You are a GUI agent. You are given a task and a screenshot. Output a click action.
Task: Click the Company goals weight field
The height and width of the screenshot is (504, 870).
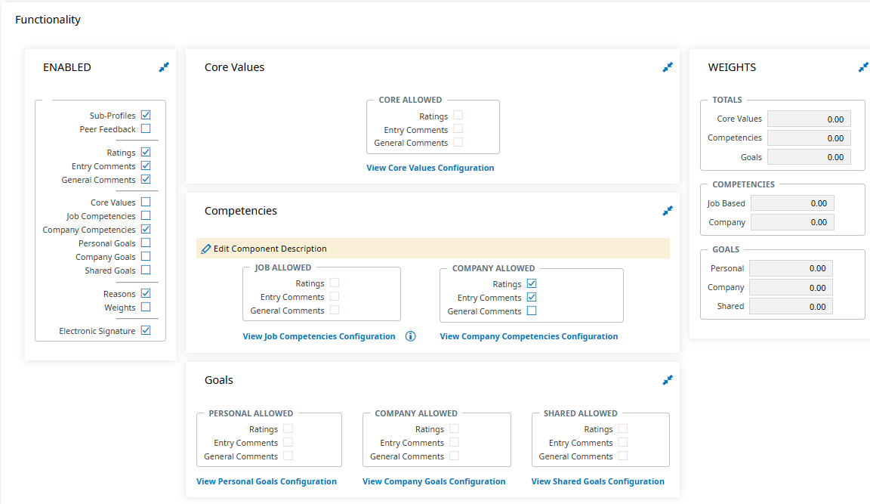(x=791, y=288)
